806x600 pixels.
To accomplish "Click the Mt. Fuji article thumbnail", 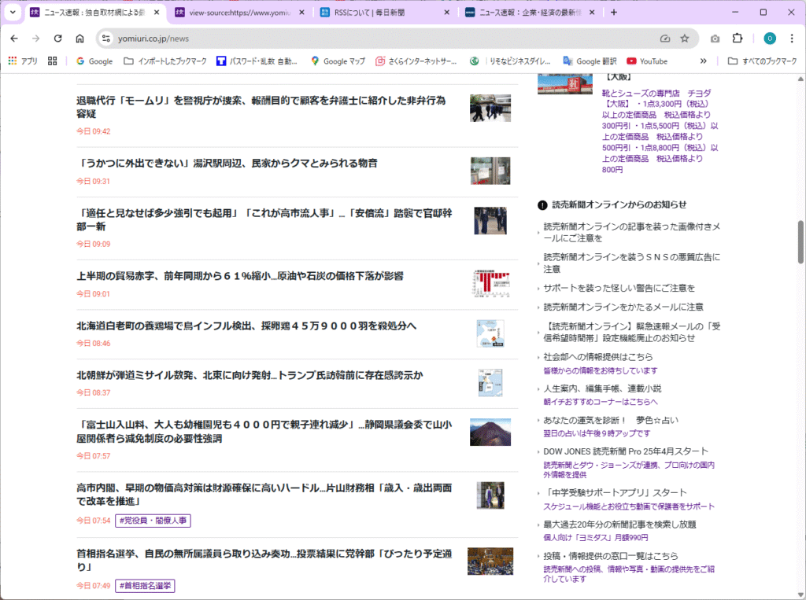I will coord(490,433).
